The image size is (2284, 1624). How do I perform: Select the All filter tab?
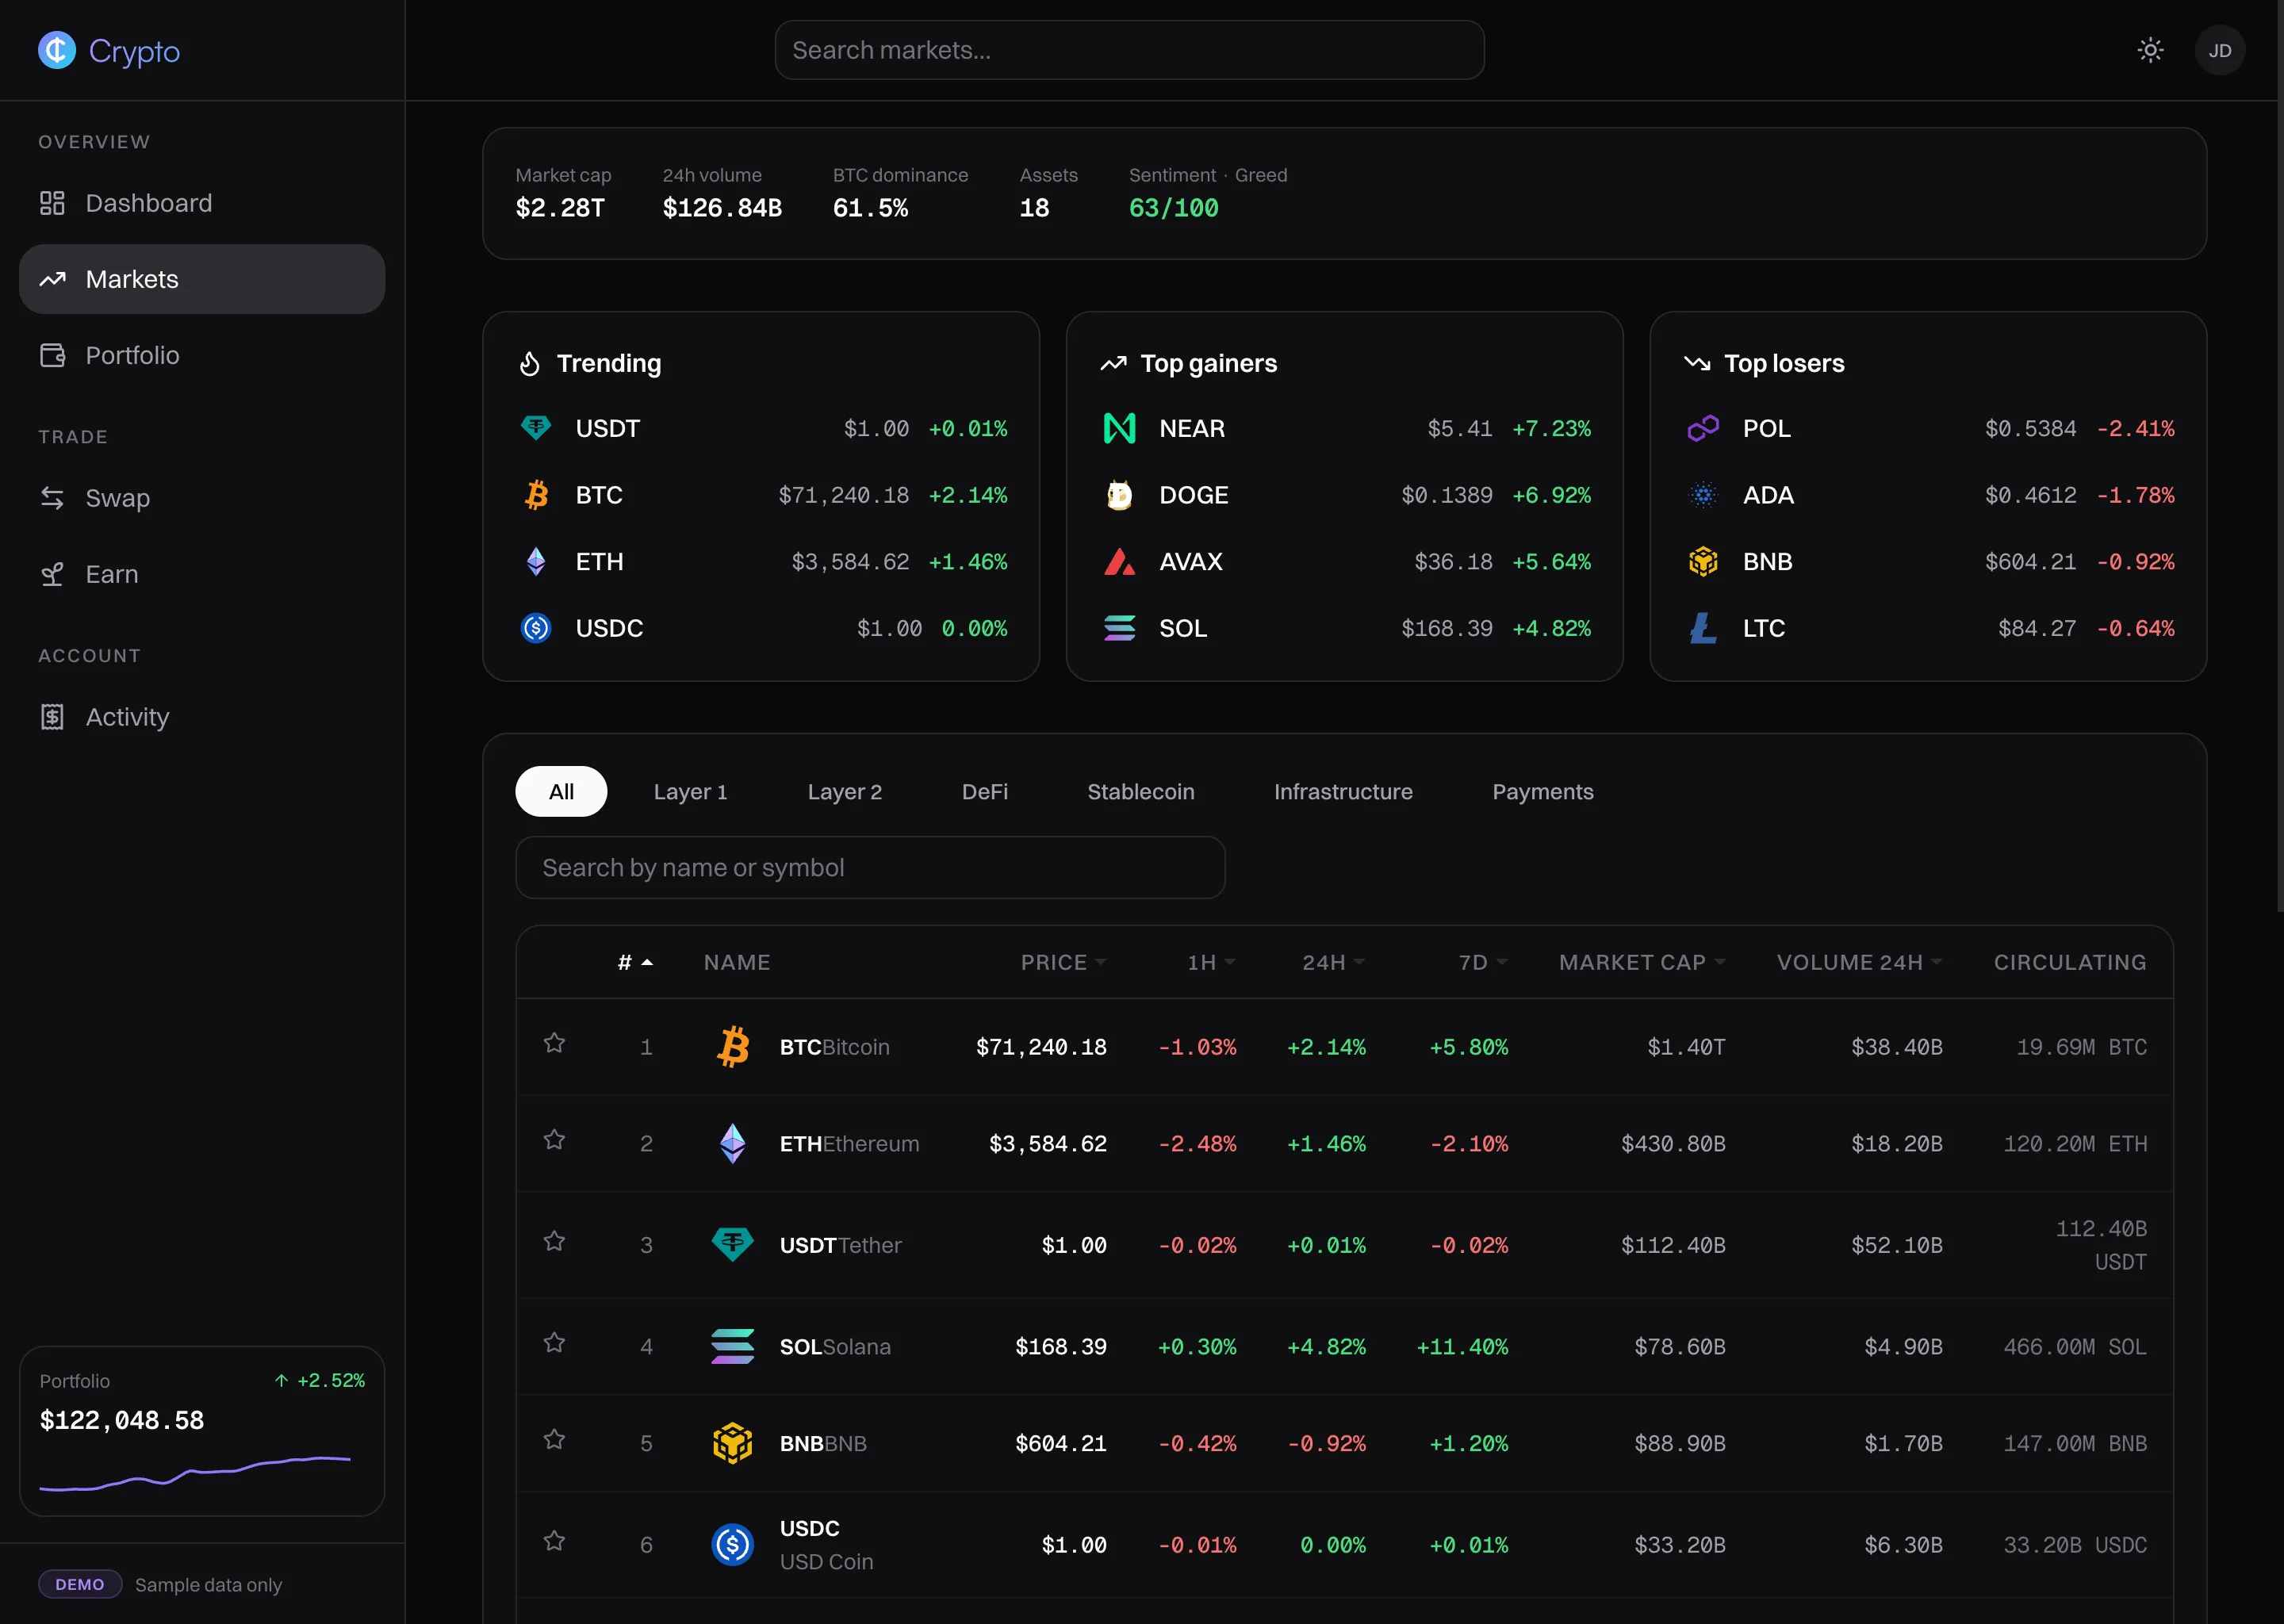(561, 791)
